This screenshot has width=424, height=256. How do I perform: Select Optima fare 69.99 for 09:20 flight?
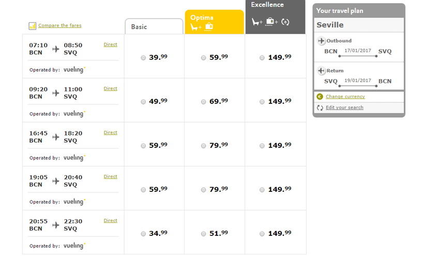pos(203,102)
